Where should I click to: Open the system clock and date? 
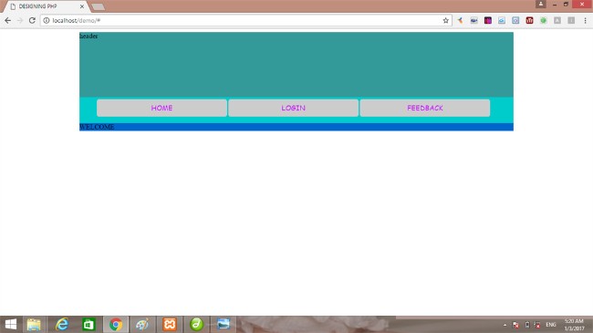[x=574, y=325]
